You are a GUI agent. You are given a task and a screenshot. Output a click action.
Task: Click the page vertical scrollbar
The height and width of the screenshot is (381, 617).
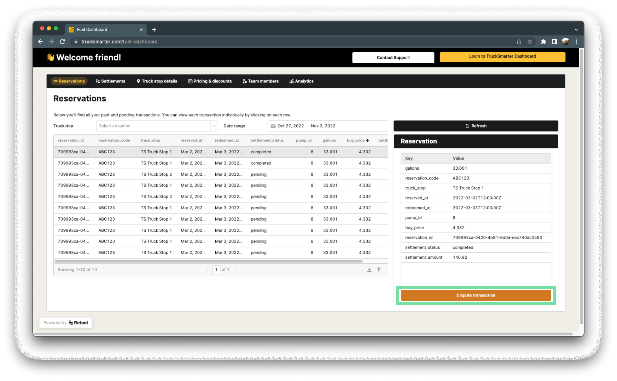582,186
